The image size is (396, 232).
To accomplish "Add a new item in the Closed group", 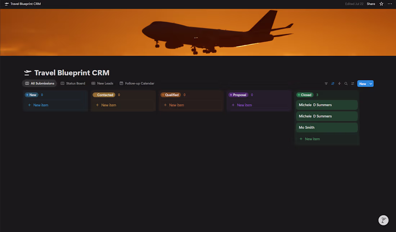I will click(310, 139).
